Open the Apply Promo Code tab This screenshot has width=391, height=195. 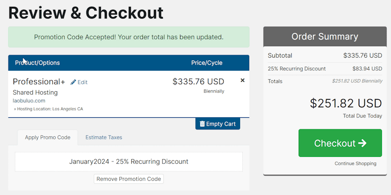pos(48,137)
